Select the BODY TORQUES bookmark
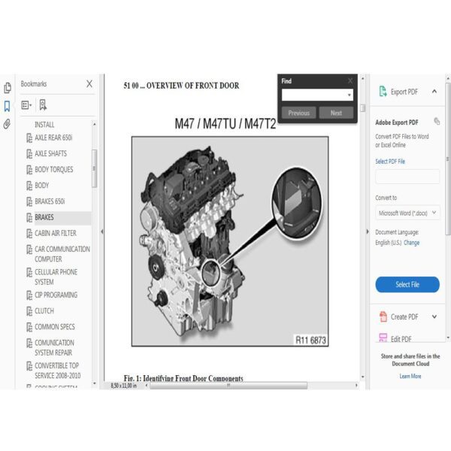Screen dimensions: 451x451 (54, 169)
